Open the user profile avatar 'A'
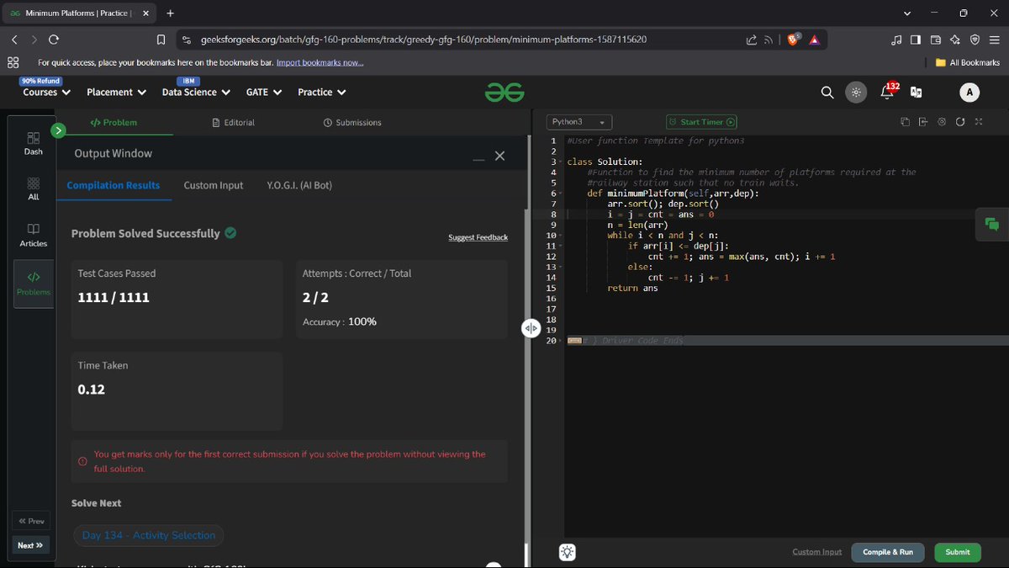The height and width of the screenshot is (568, 1009). point(969,93)
